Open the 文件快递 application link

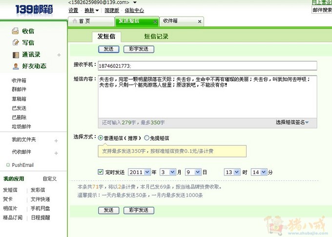[x=40, y=199]
